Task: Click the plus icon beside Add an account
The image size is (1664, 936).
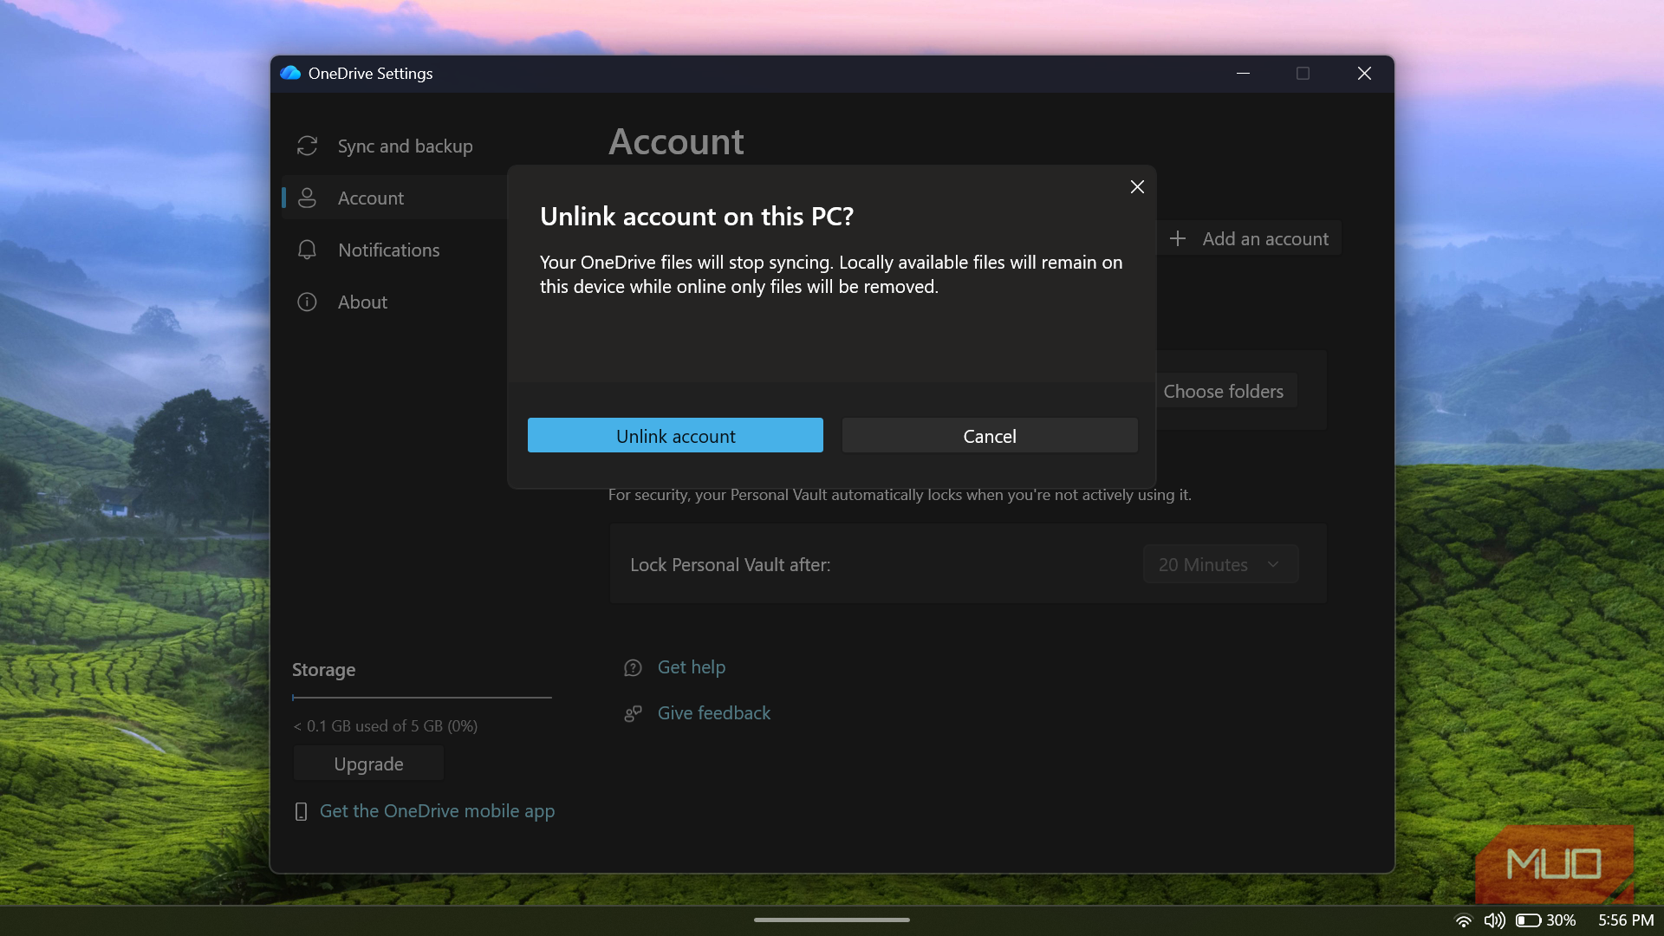Action: [x=1177, y=238]
